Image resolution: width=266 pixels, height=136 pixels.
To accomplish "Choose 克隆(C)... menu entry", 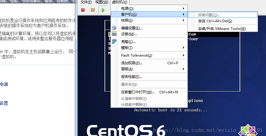I will (x=149, y=42).
